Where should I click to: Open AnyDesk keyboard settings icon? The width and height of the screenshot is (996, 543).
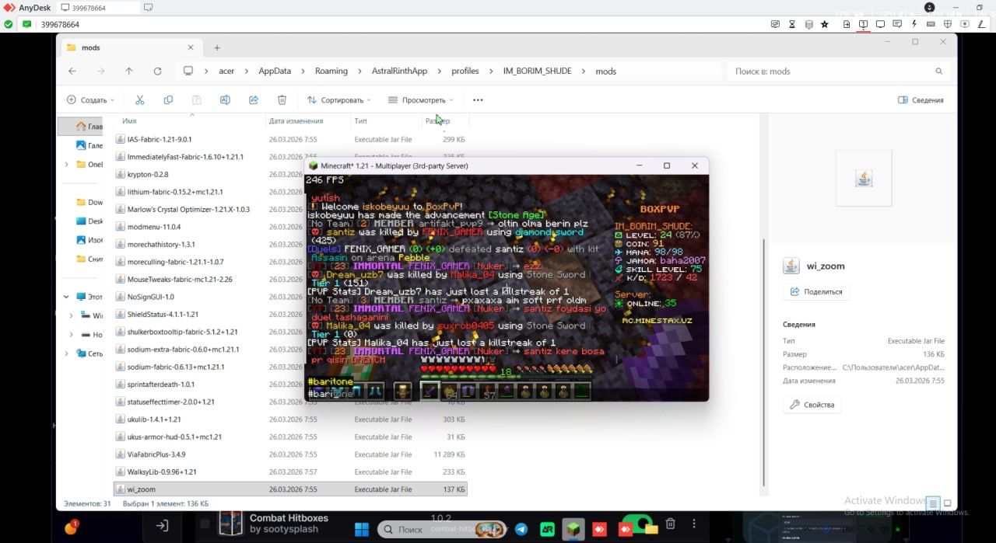click(931, 24)
